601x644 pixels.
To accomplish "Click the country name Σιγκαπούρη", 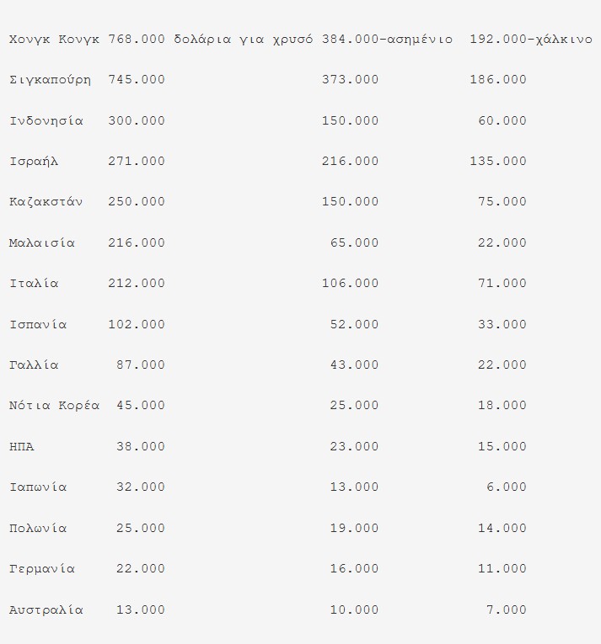I will coord(50,80).
